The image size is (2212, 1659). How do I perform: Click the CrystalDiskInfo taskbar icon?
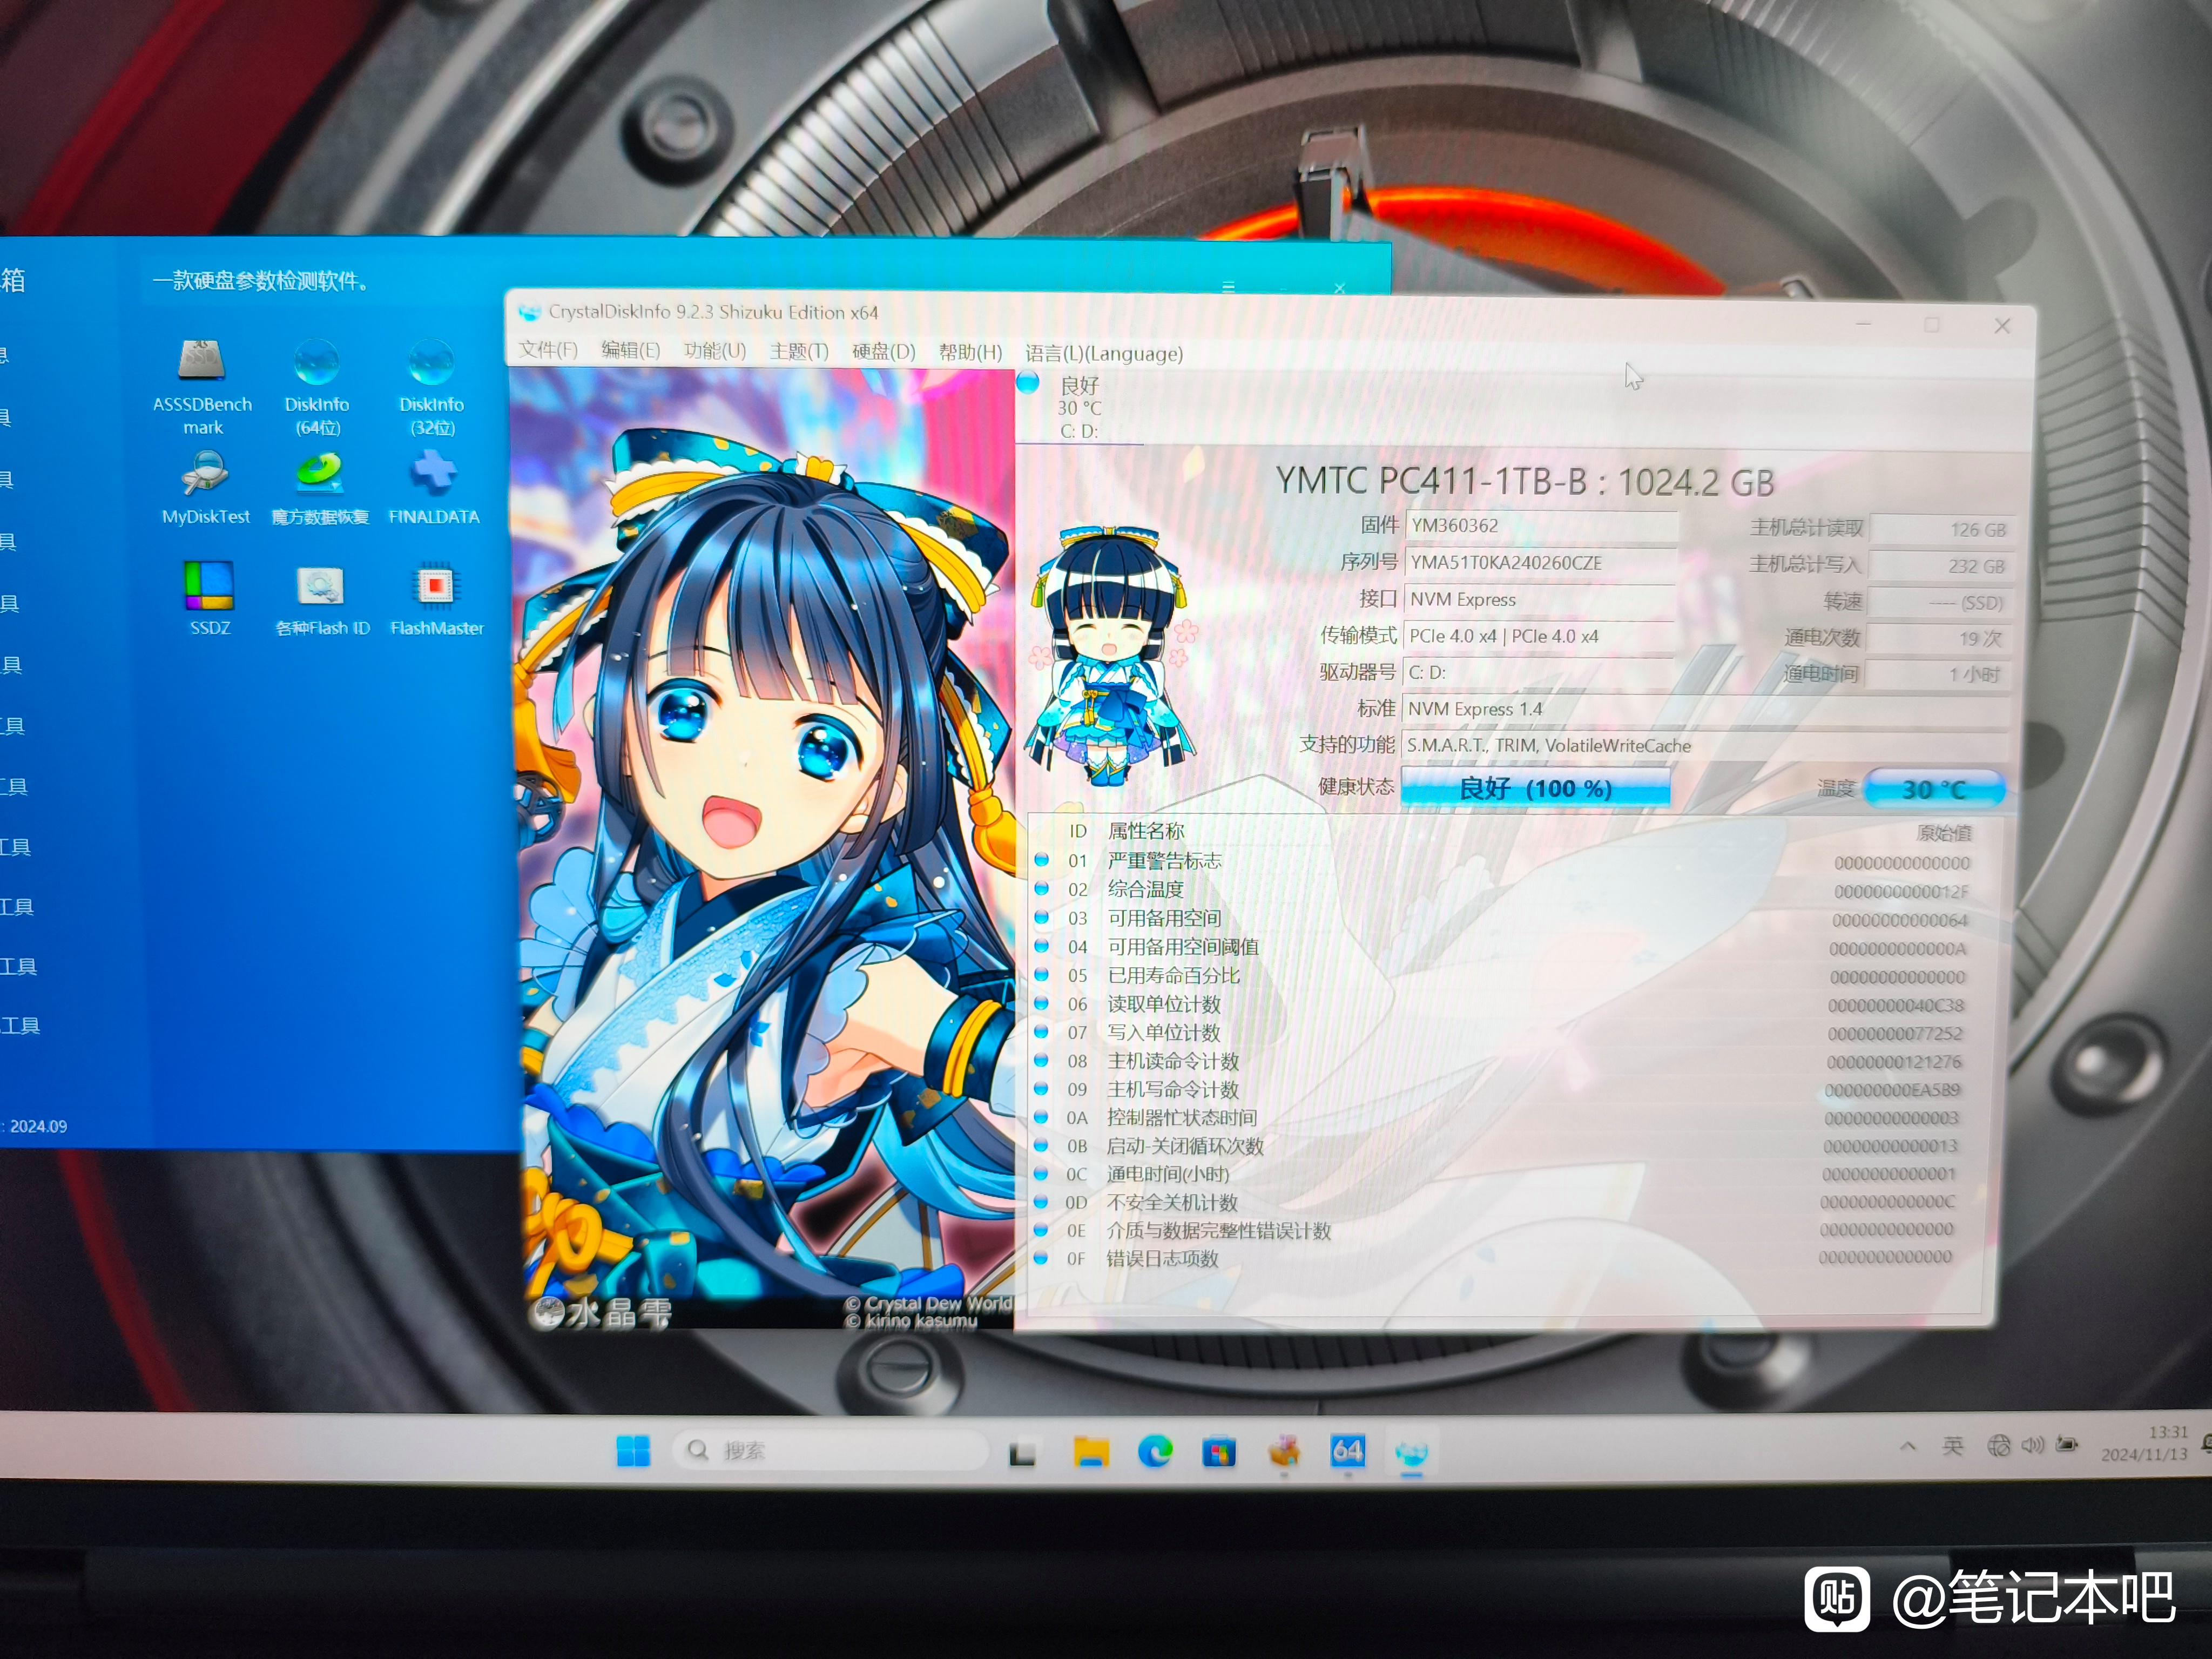tap(1411, 1453)
